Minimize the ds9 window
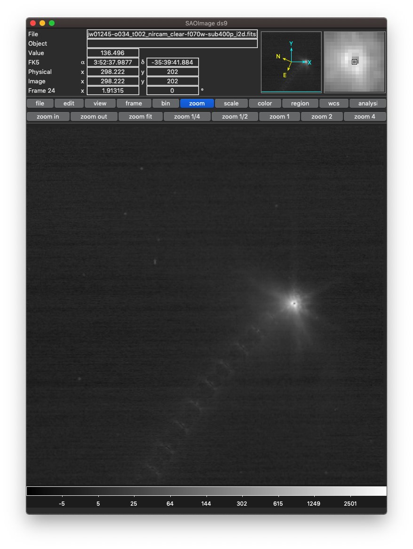 pos(42,23)
